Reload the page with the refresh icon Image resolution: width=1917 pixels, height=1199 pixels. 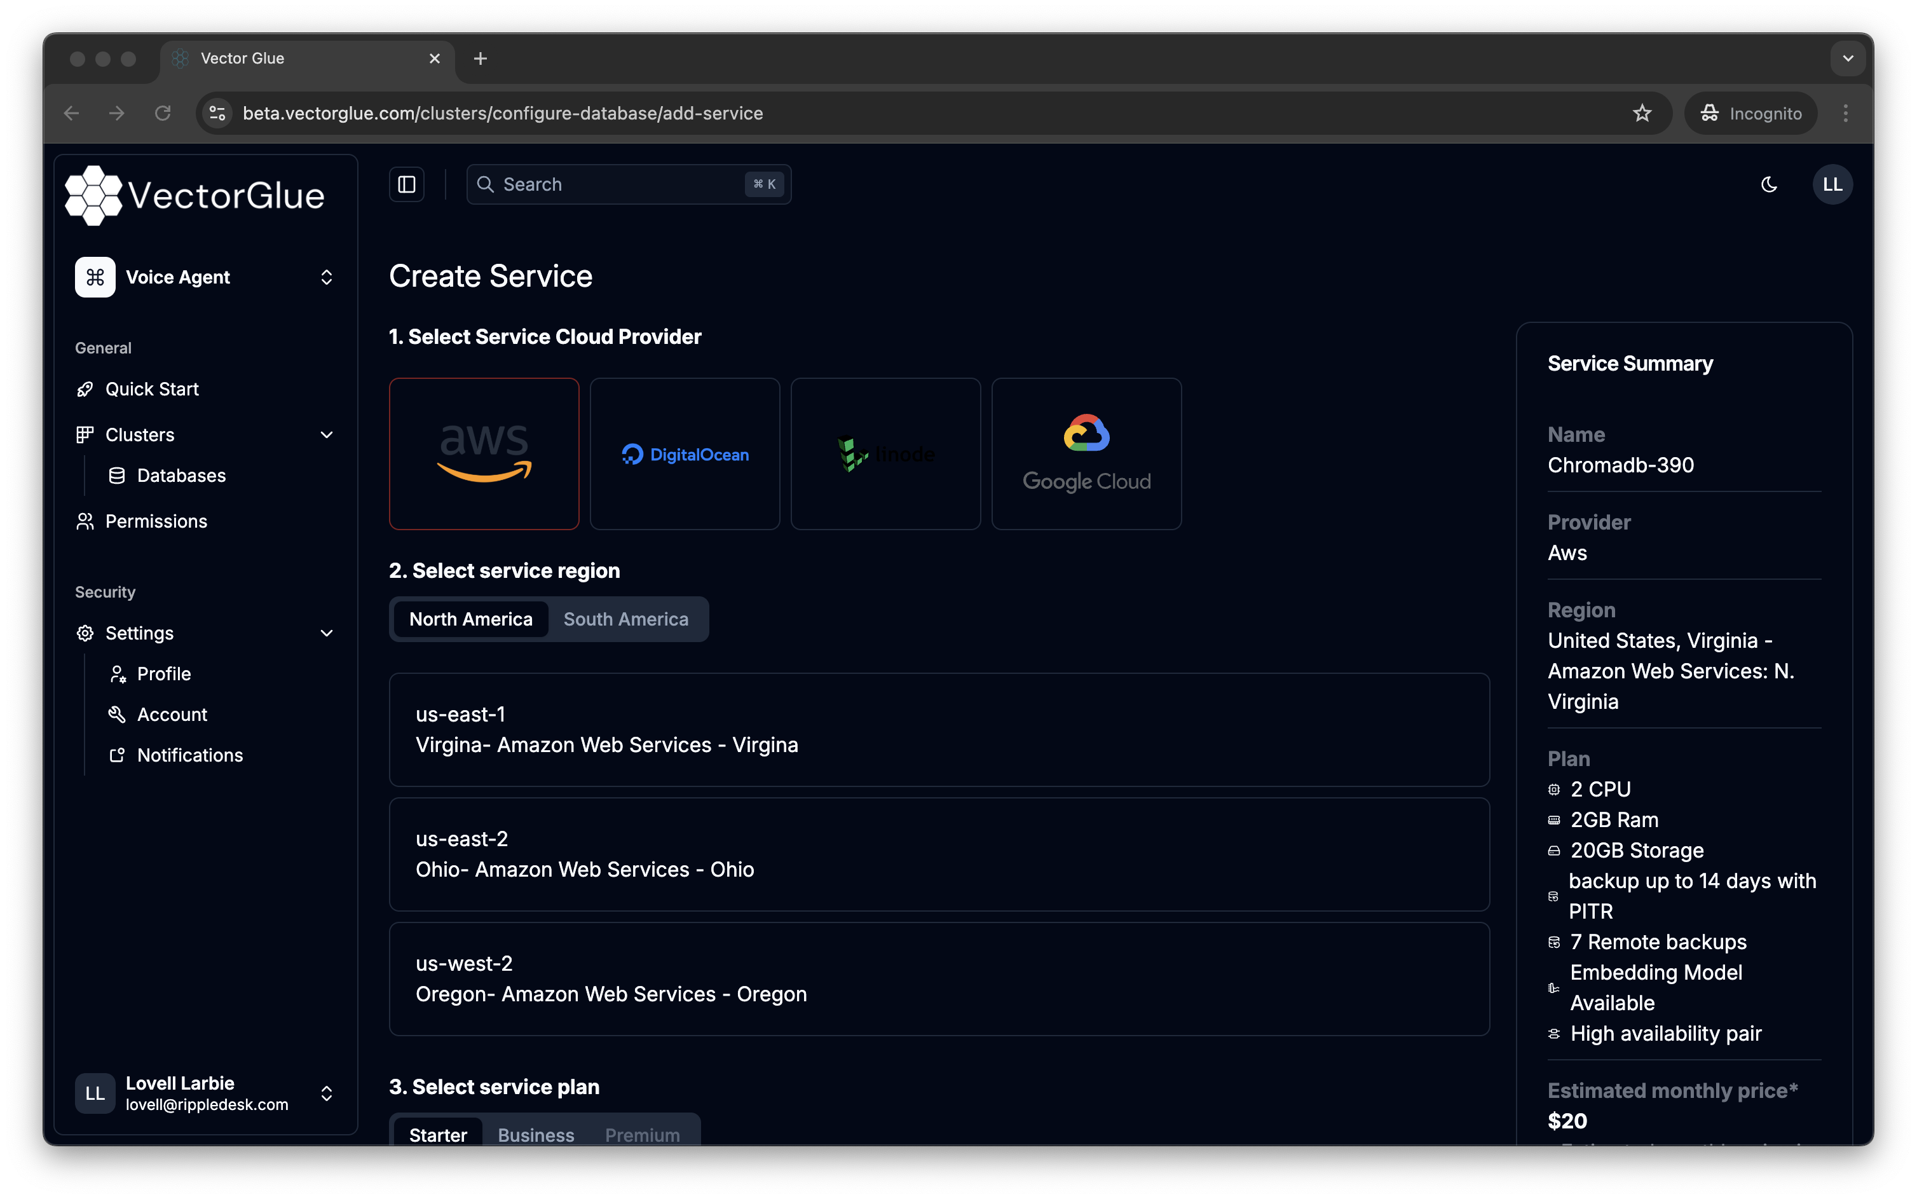(163, 113)
